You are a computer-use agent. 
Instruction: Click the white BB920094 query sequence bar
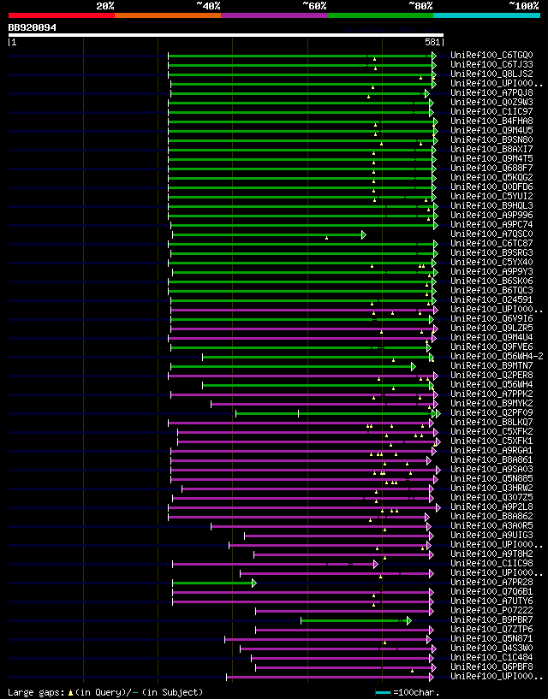click(226, 35)
